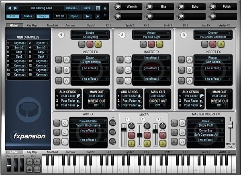Image resolution: width=241 pixels, height=175 pixels.
Task: Click the Status button
Action: pos(28,16)
